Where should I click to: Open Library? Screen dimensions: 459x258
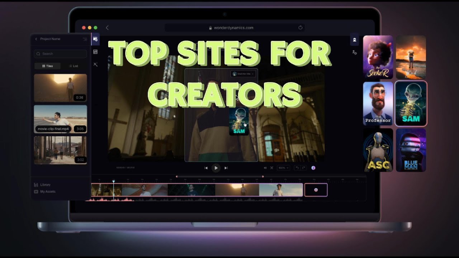42,185
